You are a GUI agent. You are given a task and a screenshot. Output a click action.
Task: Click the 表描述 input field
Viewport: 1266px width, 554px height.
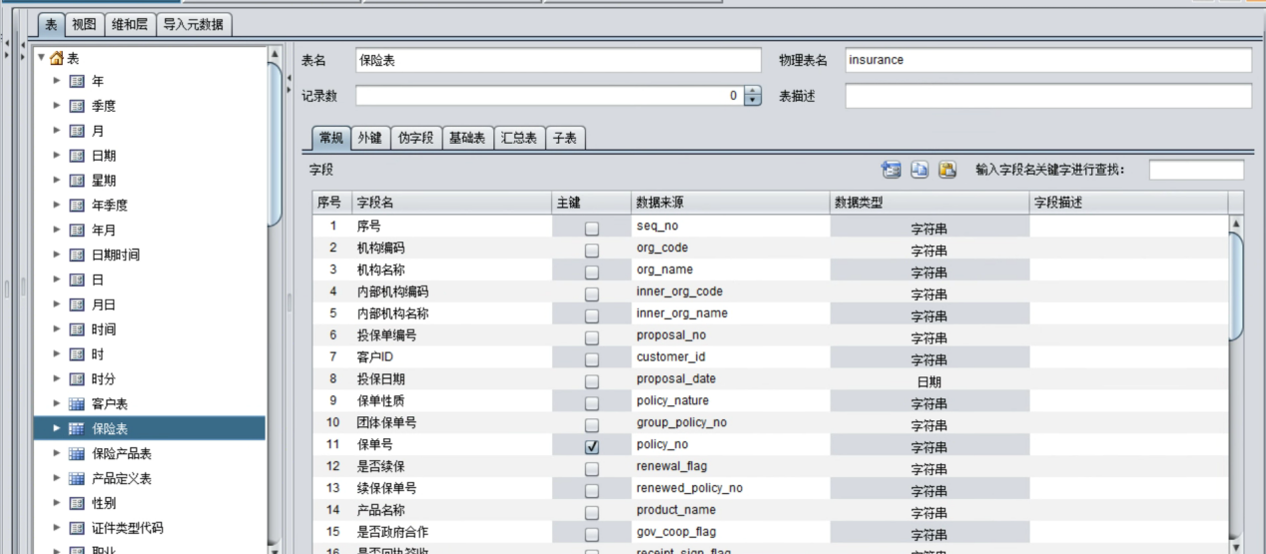tap(1047, 96)
